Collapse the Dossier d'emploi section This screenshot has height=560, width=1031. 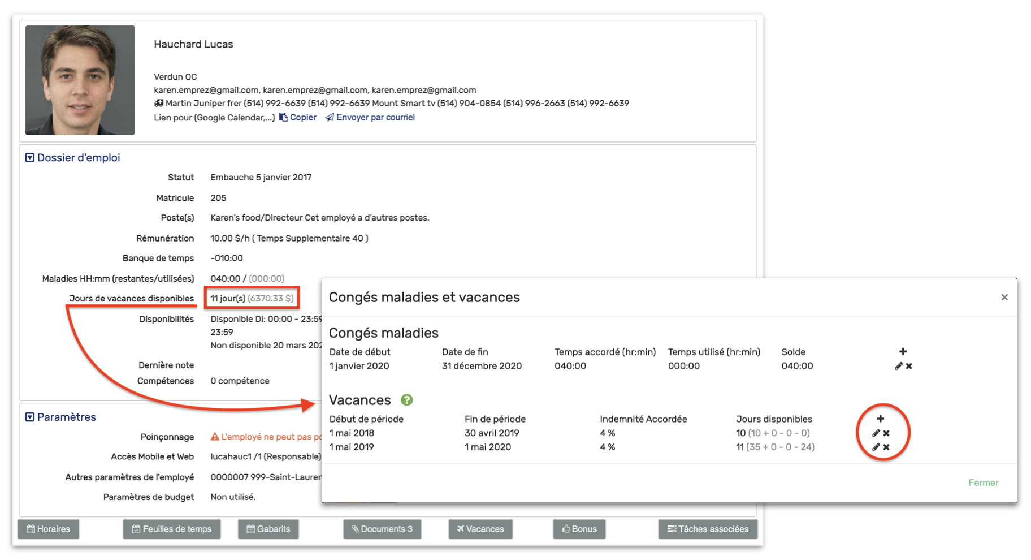(30, 158)
